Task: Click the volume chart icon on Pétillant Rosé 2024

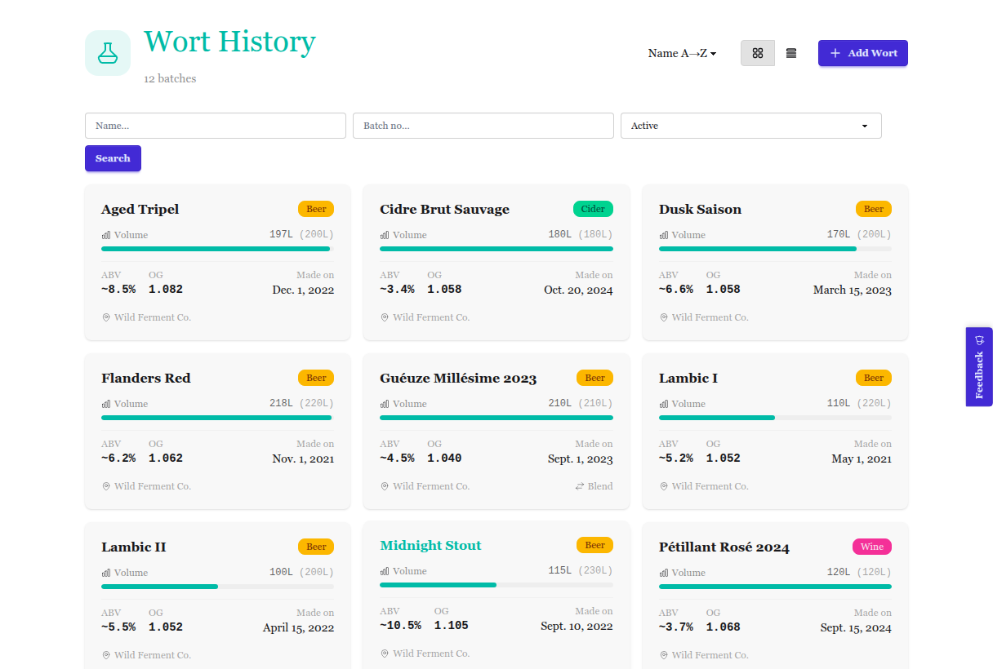Action: pos(663,573)
